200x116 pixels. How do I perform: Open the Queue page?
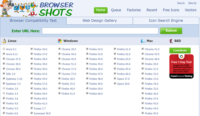coord(116,10)
